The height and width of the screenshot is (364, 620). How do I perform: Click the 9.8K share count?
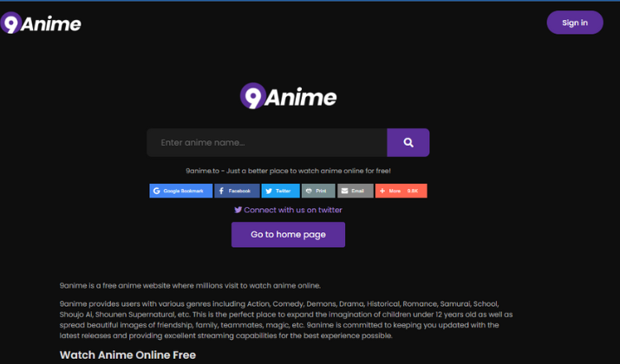pos(413,191)
